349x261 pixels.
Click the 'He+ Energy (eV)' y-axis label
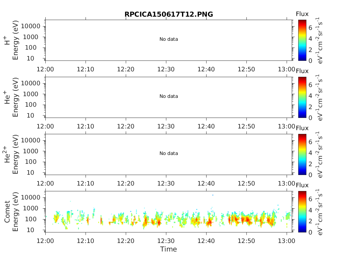pos(11,97)
